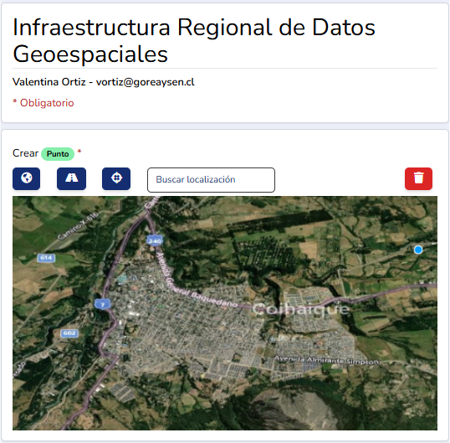Click the Crear field label
Image resolution: width=450 pixels, height=443 pixels.
25,153
